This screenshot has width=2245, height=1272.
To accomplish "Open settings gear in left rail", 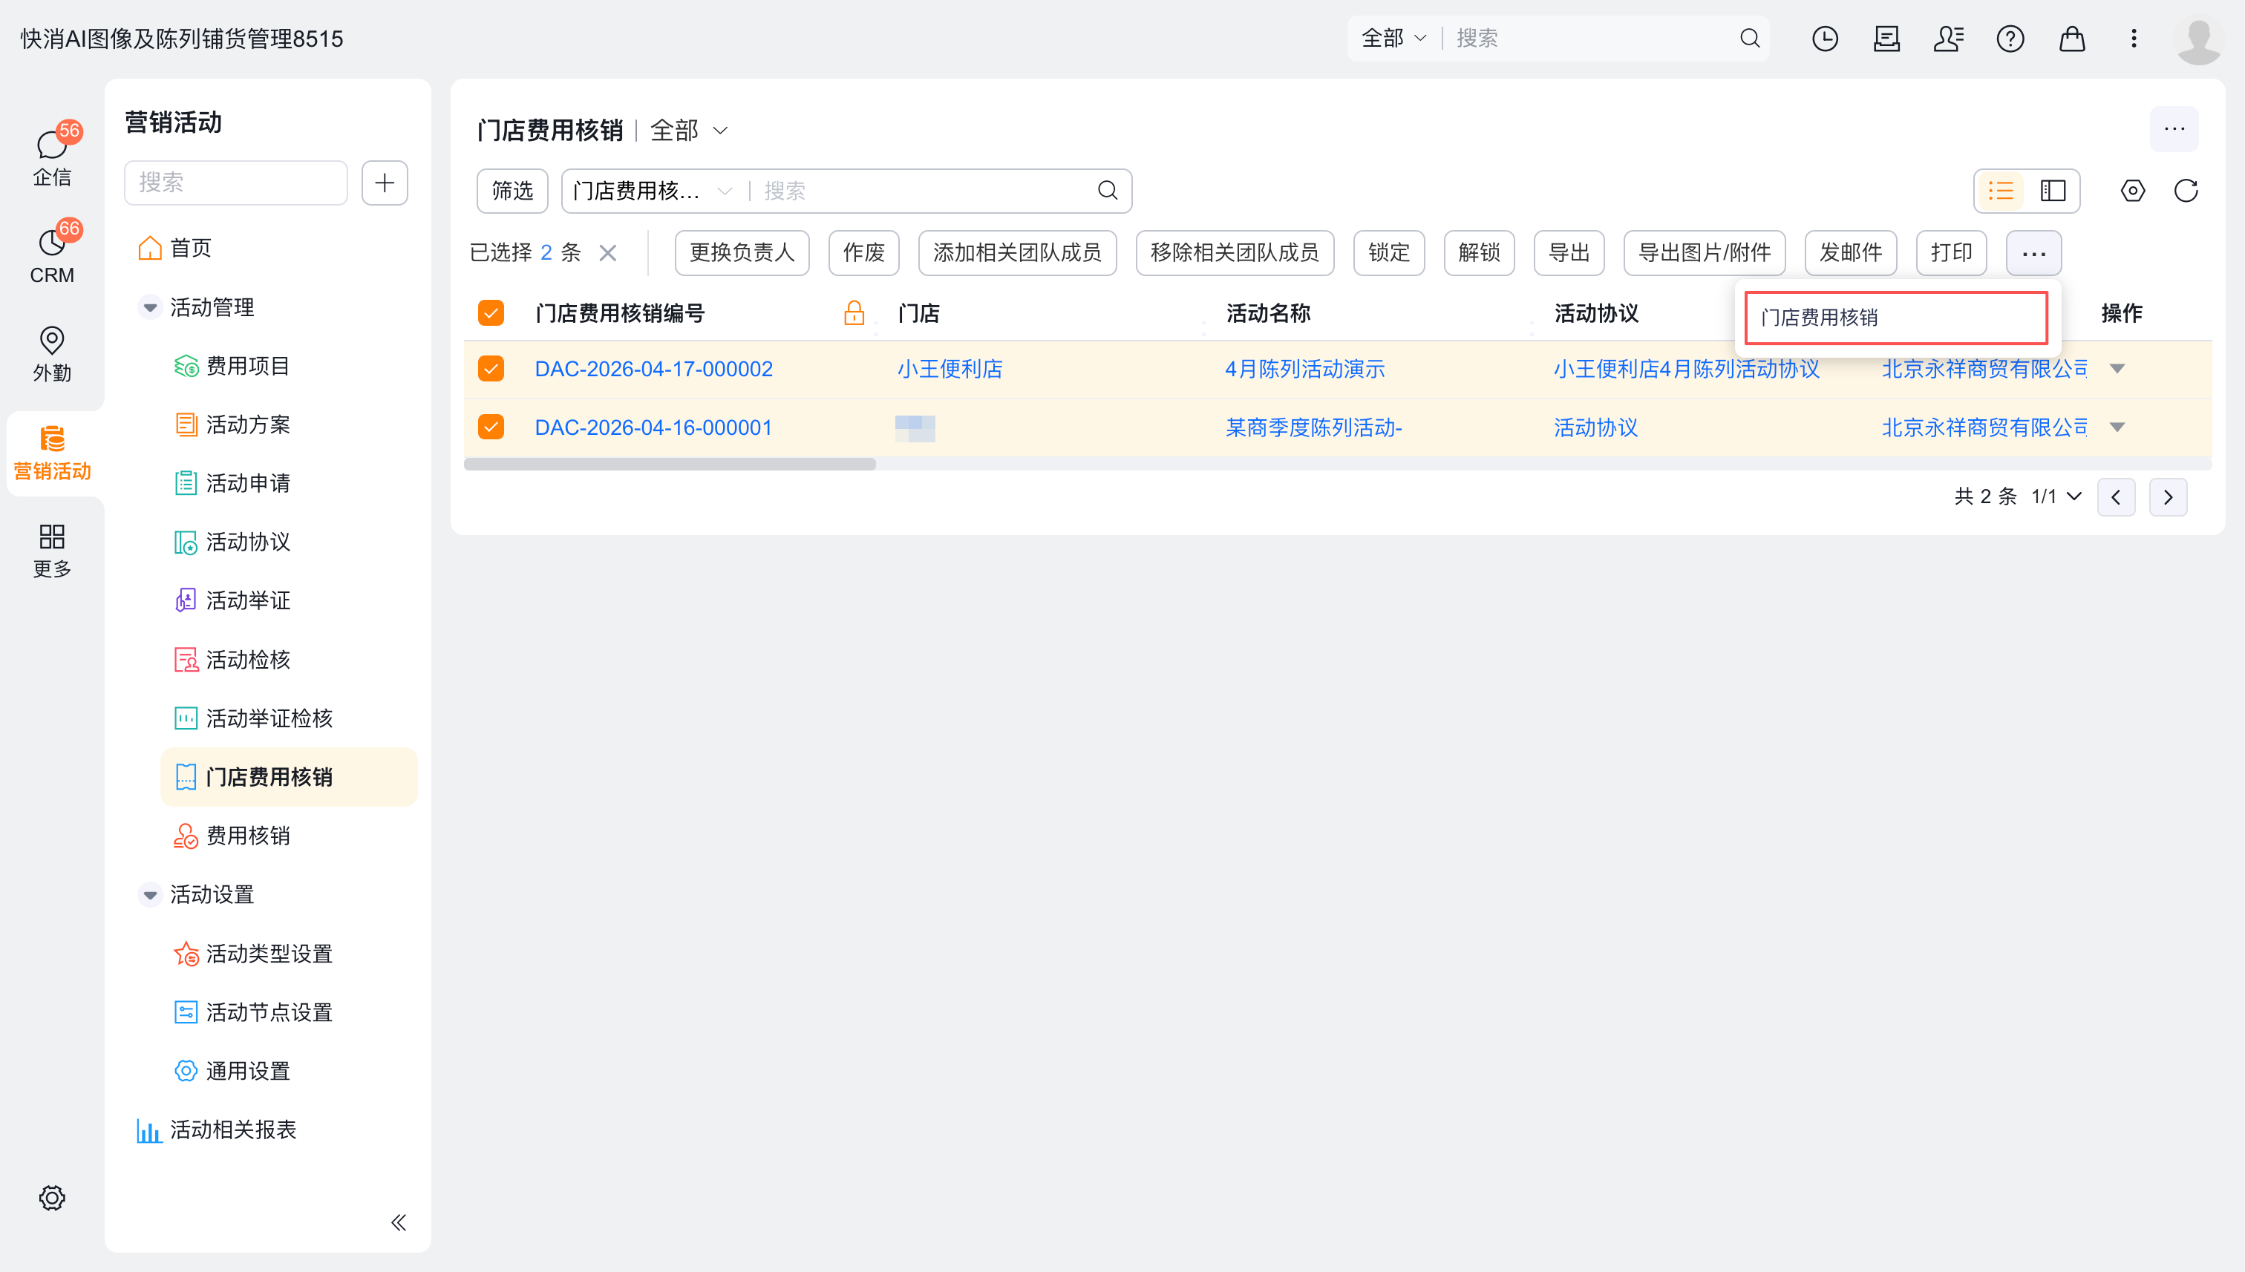I will (51, 1198).
